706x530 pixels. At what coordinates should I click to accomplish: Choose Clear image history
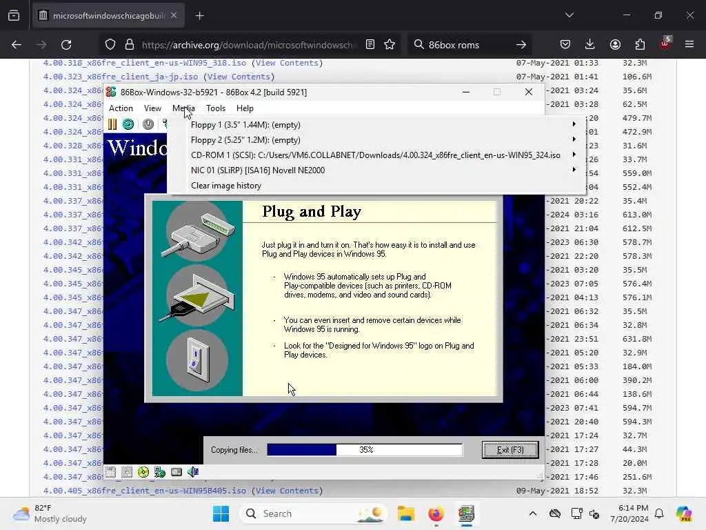(376, 186)
